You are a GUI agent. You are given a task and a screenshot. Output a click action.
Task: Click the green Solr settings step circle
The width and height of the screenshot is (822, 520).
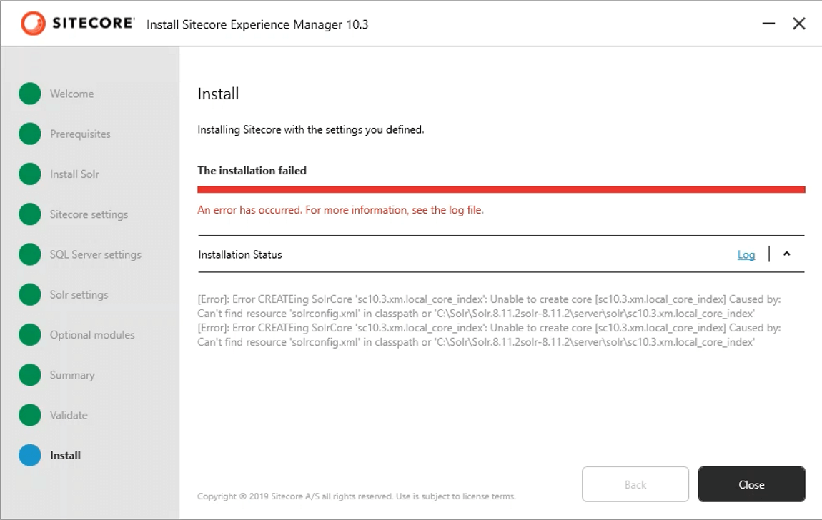coord(30,294)
